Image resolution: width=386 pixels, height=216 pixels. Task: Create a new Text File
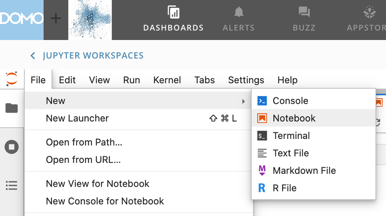[313, 153]
